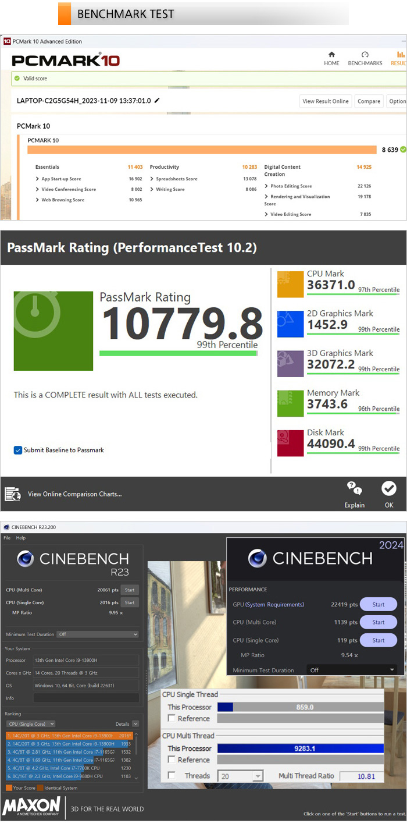The height and width of the screenshot is (823, 407).
Task: Click the PCMark 10 title bar app icon
Action: (6, 41)
